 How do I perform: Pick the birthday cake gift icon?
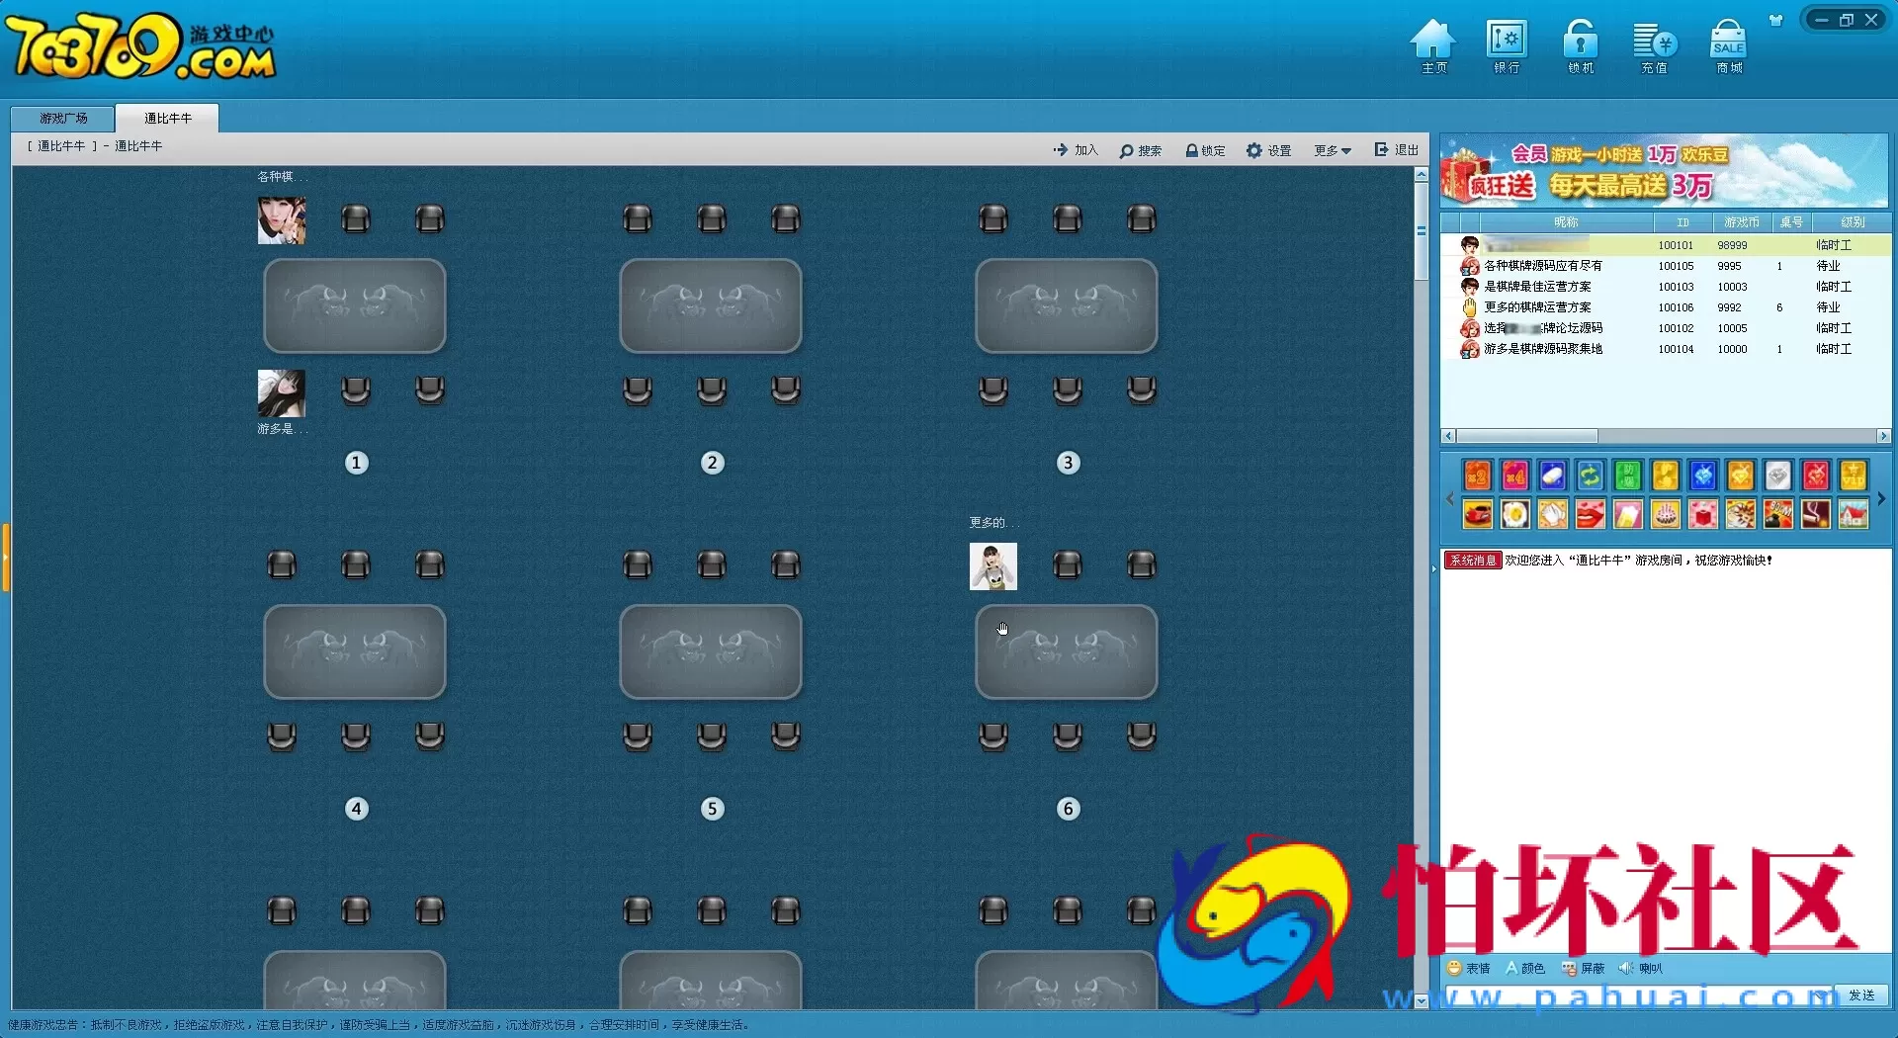point(1666,515)
